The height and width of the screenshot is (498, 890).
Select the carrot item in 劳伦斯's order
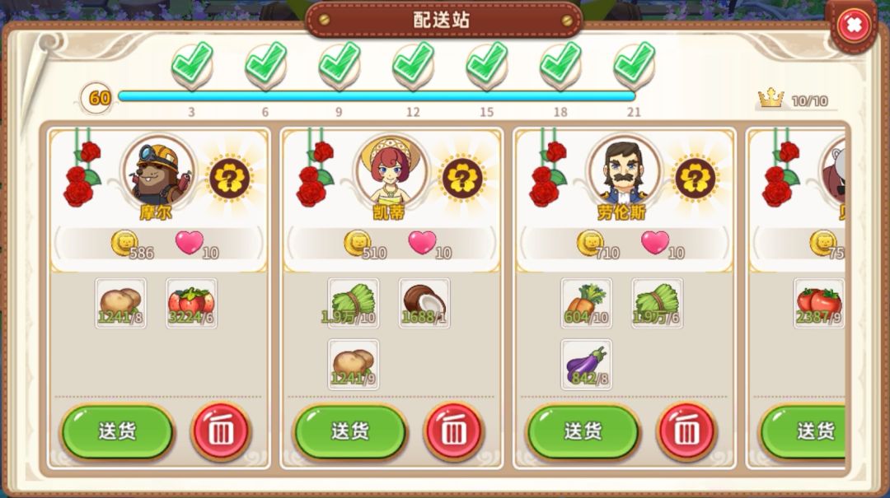pyautogui.click(x=587, y=304)
